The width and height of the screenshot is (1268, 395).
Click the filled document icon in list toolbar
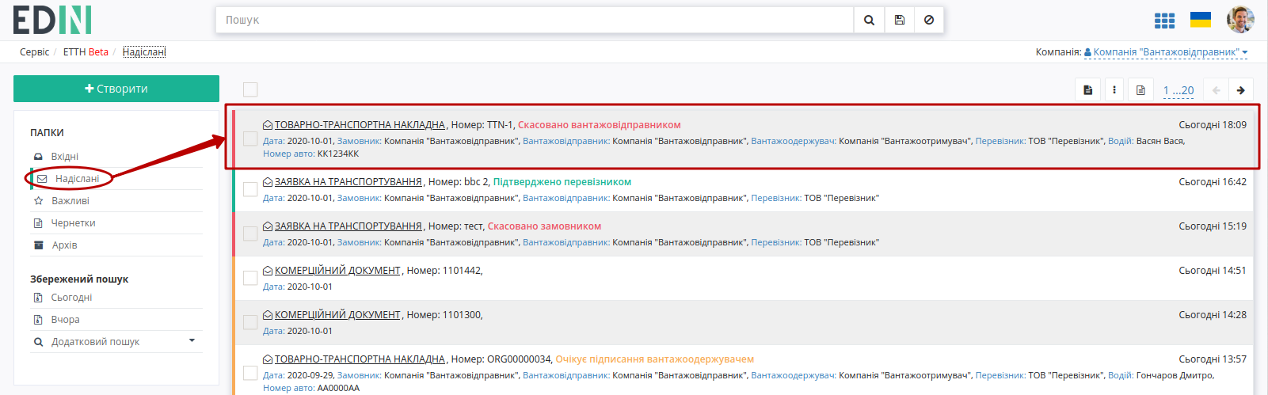(1087, 90)
